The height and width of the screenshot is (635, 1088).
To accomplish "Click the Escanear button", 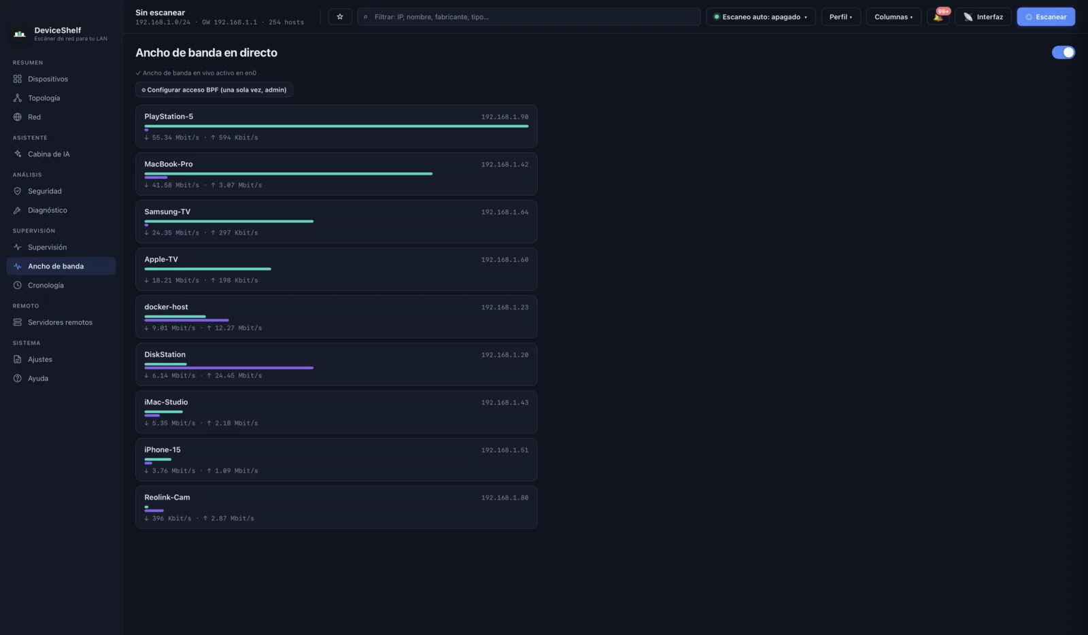I will [x=1046, y=17].
